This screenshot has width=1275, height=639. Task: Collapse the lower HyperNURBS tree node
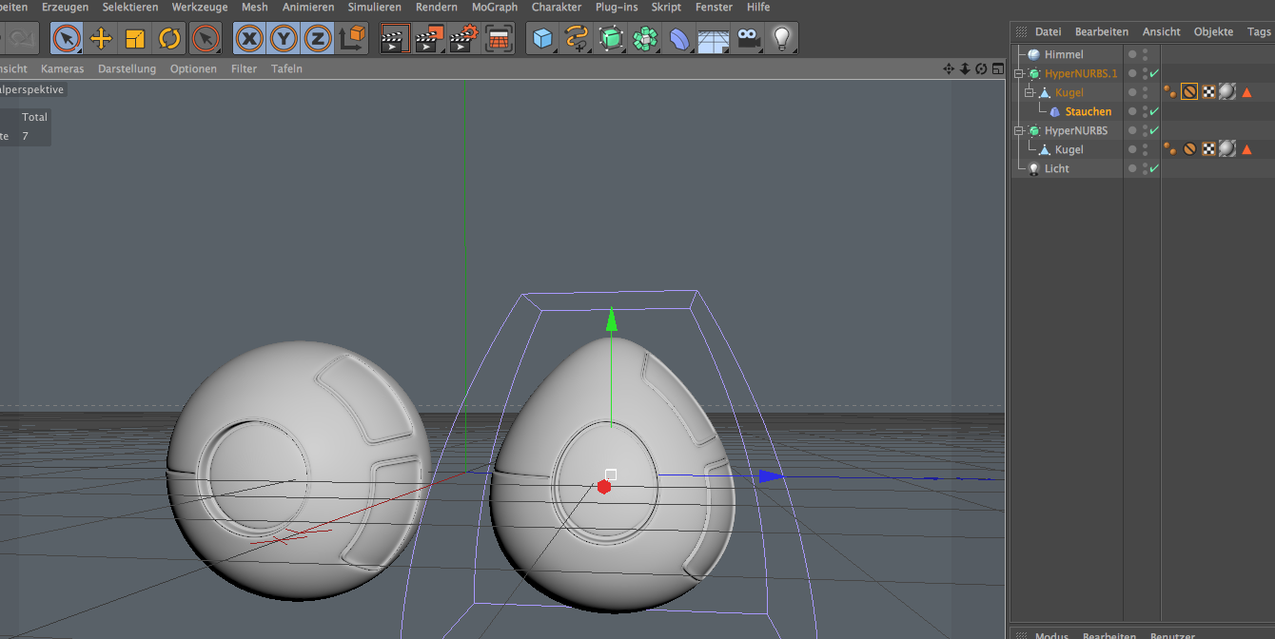[1019, 131]
